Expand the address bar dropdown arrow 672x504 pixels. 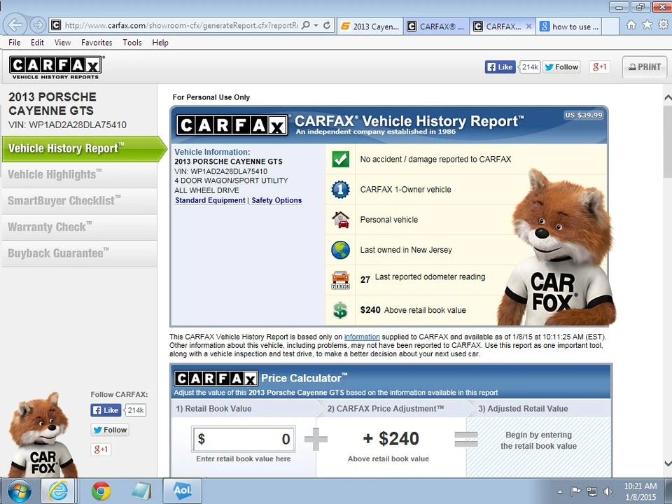[x=316, y=25]
